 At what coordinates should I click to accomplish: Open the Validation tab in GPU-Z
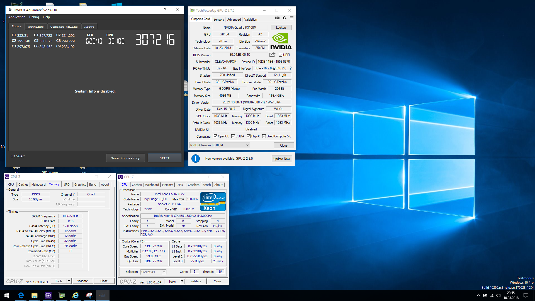(x=251, y=20)
